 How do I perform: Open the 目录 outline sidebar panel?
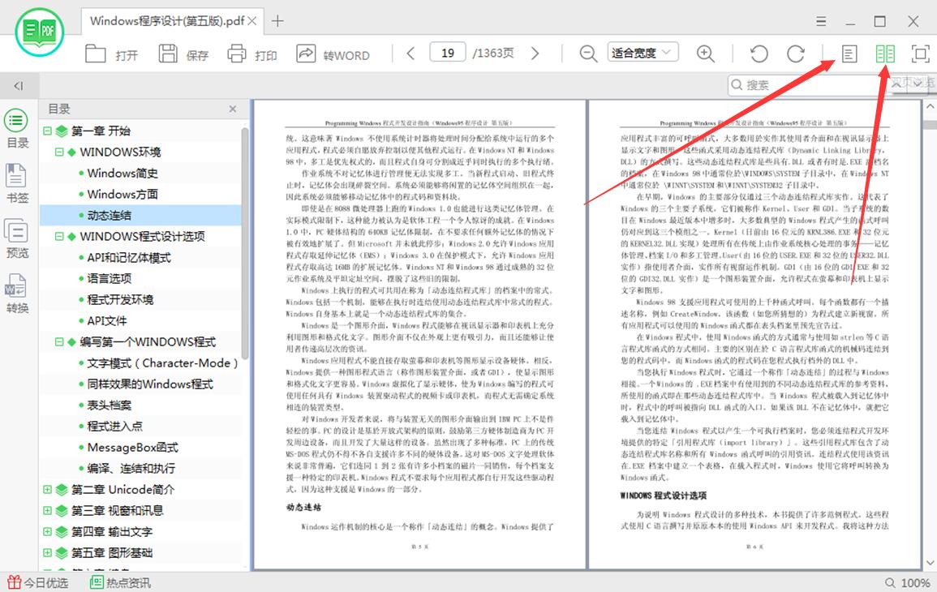[x=17, y=129]
